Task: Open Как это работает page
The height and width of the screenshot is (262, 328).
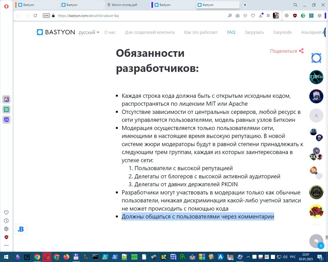Action: (x=201, y=32)
